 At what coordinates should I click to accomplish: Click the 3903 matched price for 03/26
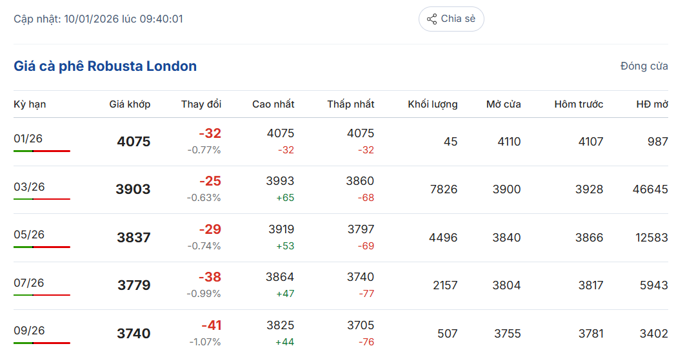(133, 189)
